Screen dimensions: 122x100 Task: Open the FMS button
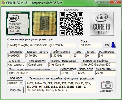click(x=106, y=45)
